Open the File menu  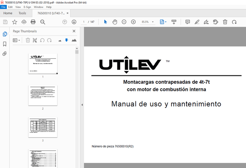[x=3, y=7]
